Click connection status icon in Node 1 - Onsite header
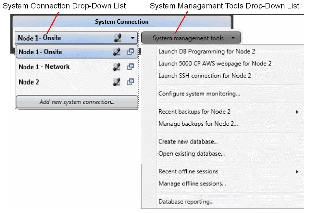This screenshot has height=213, width=312. coord(118,38)
